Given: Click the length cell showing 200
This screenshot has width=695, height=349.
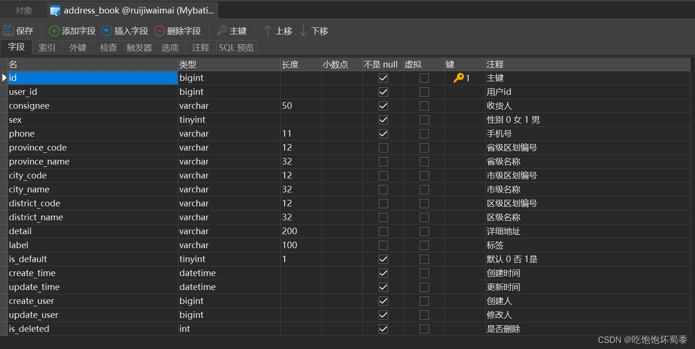Looking at the screenshot, I should [301, 231].
